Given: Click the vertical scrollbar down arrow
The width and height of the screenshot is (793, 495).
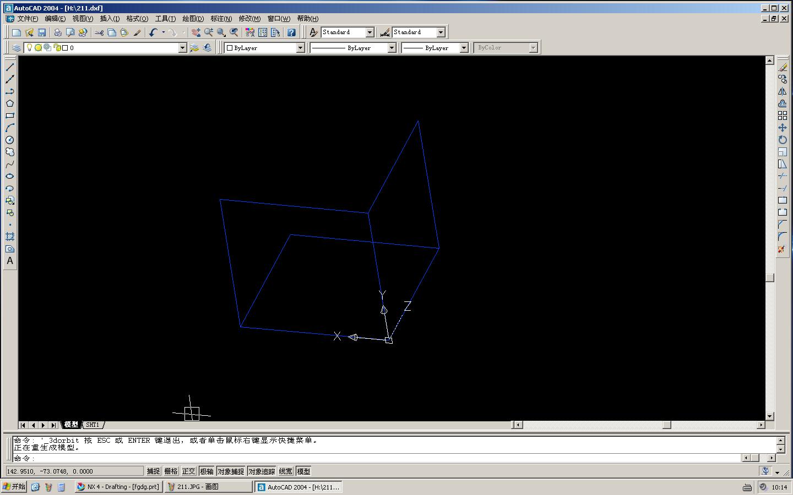Looking at the screenshot, I should coord(770,416).
